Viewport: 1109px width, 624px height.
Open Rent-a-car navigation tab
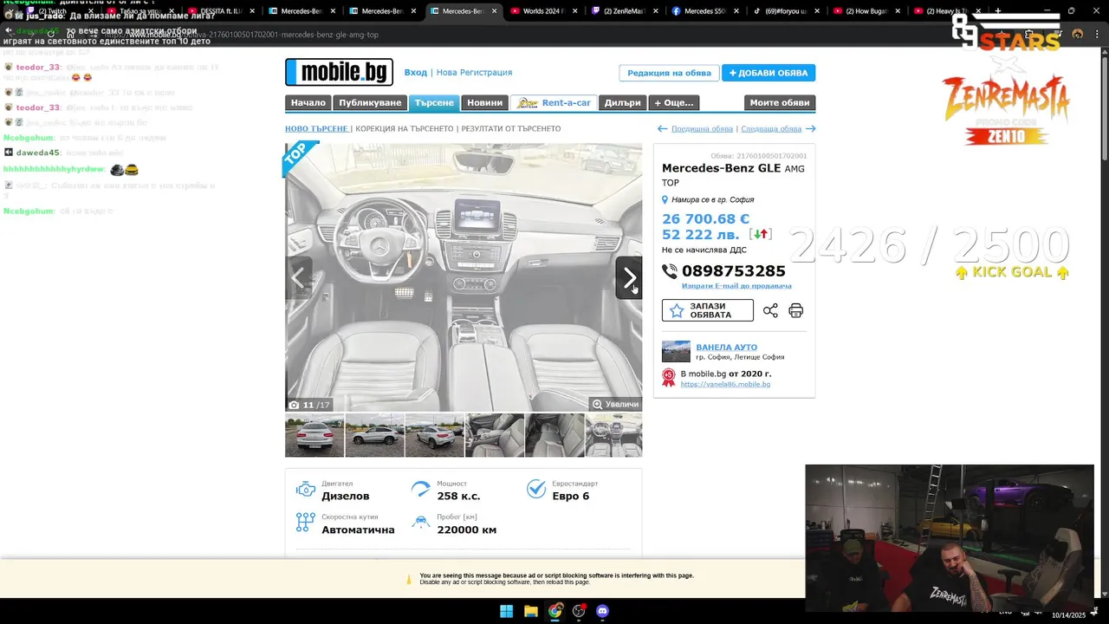tap(554, 102)
